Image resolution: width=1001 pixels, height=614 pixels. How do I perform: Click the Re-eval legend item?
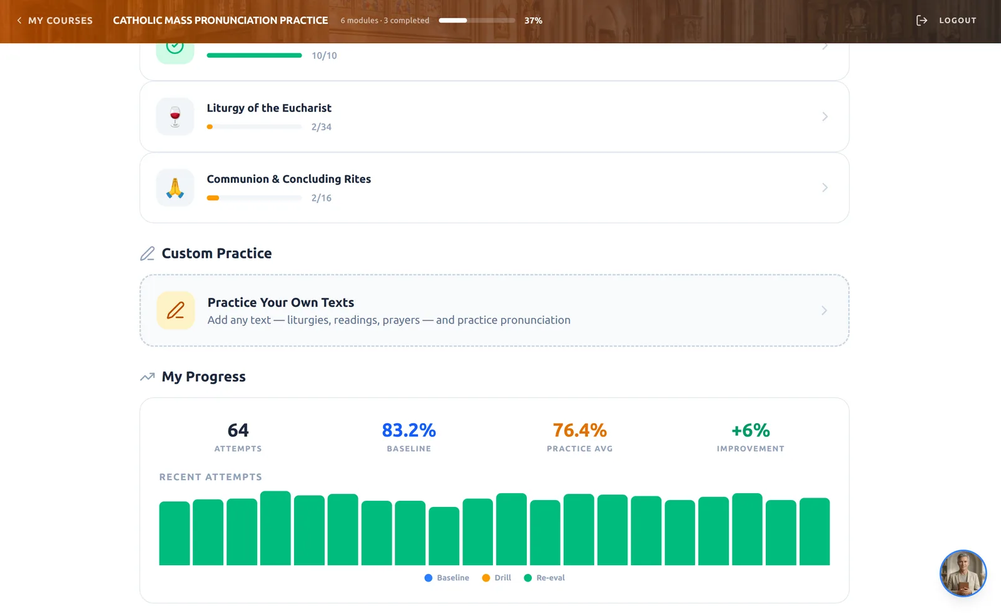(x=544, y=578)
